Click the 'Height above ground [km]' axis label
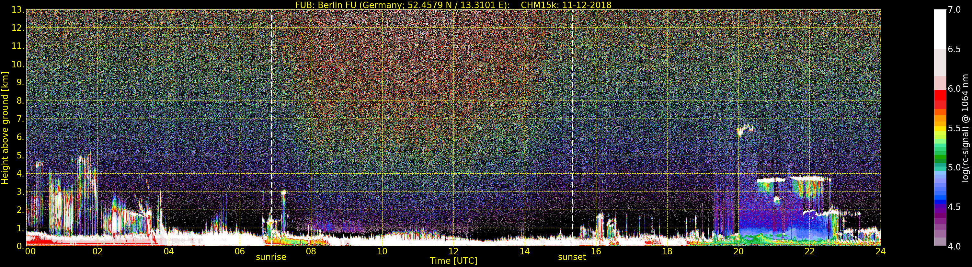972x267 pixels. tap(5, 128)
